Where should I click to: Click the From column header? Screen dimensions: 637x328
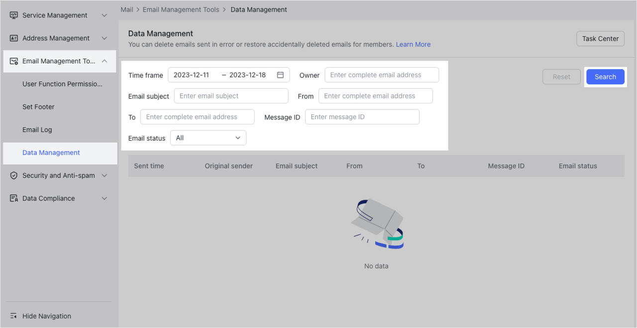coord(354,166)
